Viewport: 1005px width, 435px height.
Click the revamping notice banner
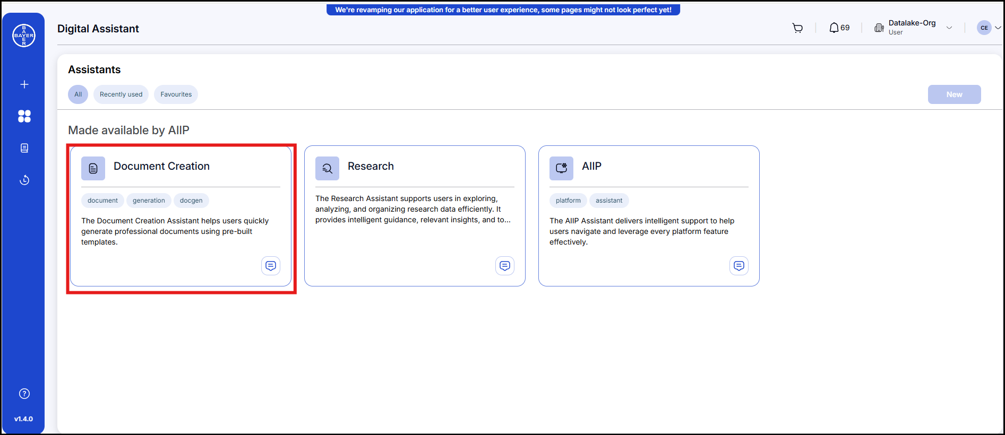(503, 10)
